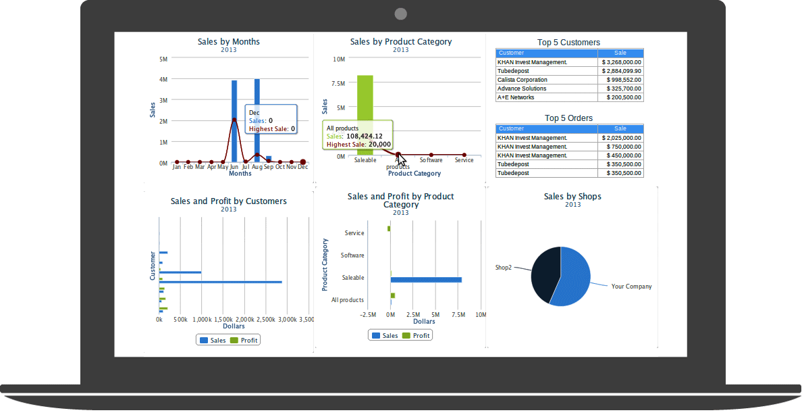
Task: Click the Sales by Product Category title
Action: pos(401,42)
